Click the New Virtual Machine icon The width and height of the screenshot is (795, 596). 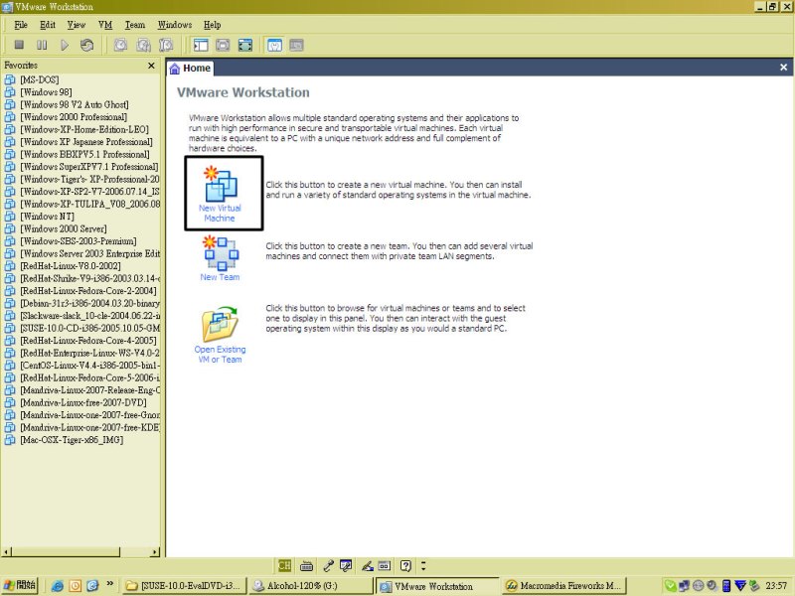[221, 184]
